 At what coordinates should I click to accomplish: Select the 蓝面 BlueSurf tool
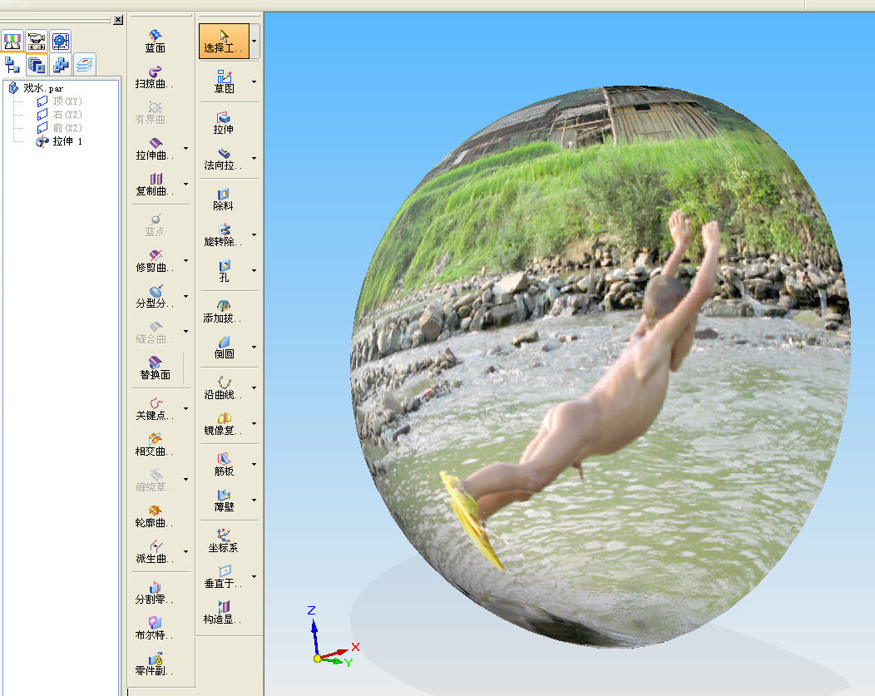point(156,42)
